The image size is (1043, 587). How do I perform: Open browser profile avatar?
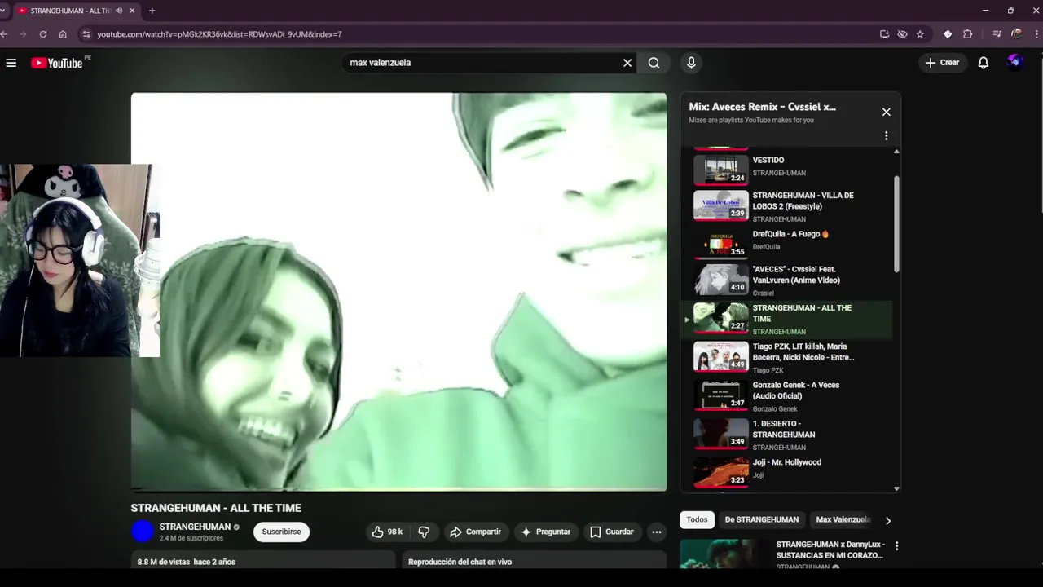pos(1016,34)
